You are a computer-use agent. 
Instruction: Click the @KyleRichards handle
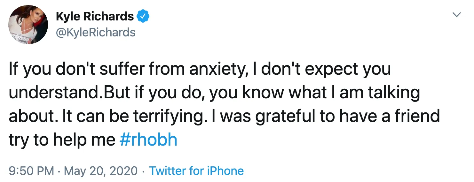click(x=96, y=32)
